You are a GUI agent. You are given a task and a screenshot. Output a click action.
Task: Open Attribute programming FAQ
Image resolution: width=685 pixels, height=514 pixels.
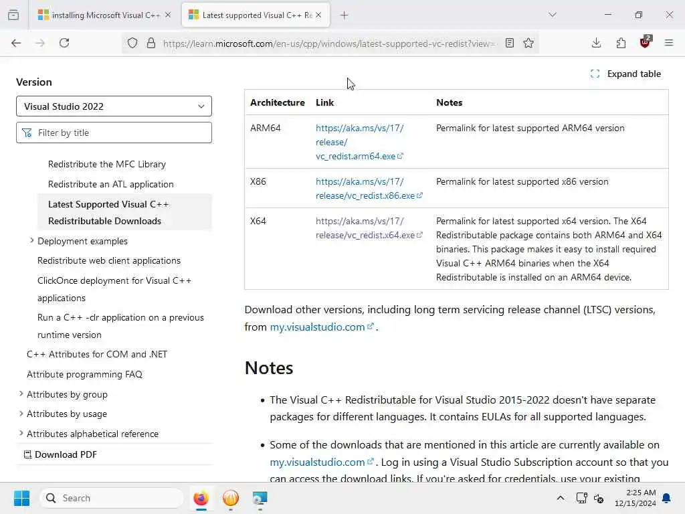pos(85,375)
